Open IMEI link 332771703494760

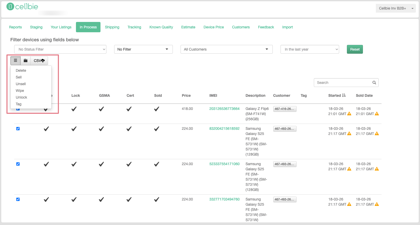click(224, 199)
